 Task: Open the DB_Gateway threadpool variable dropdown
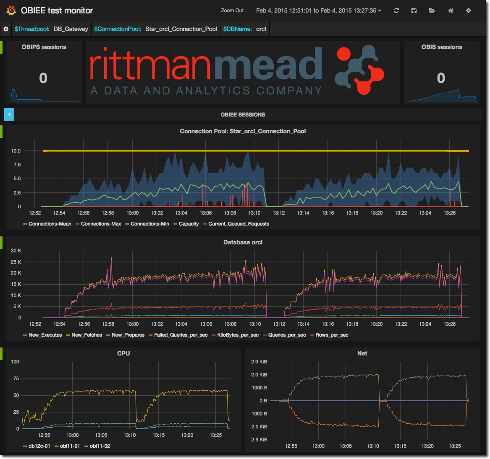pos(71,29)
